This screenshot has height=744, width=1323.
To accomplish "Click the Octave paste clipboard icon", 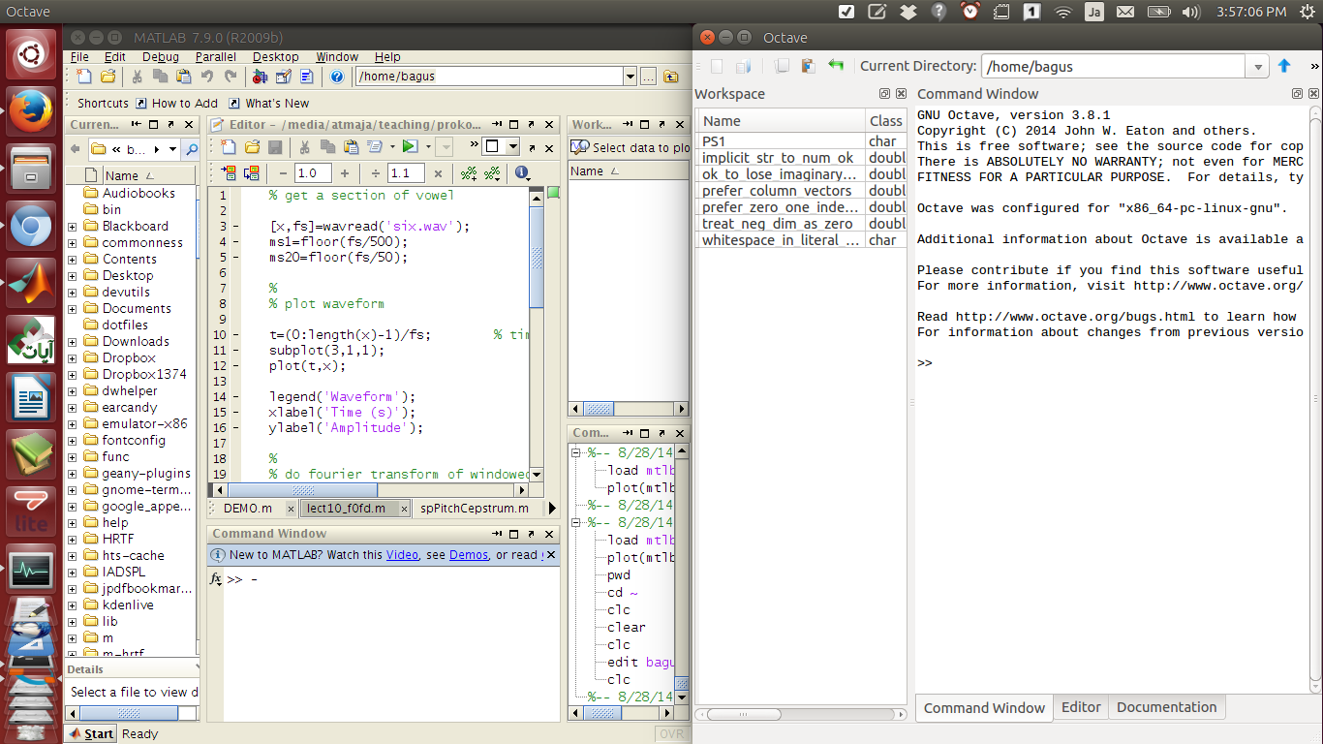I will tap(808, 66).
